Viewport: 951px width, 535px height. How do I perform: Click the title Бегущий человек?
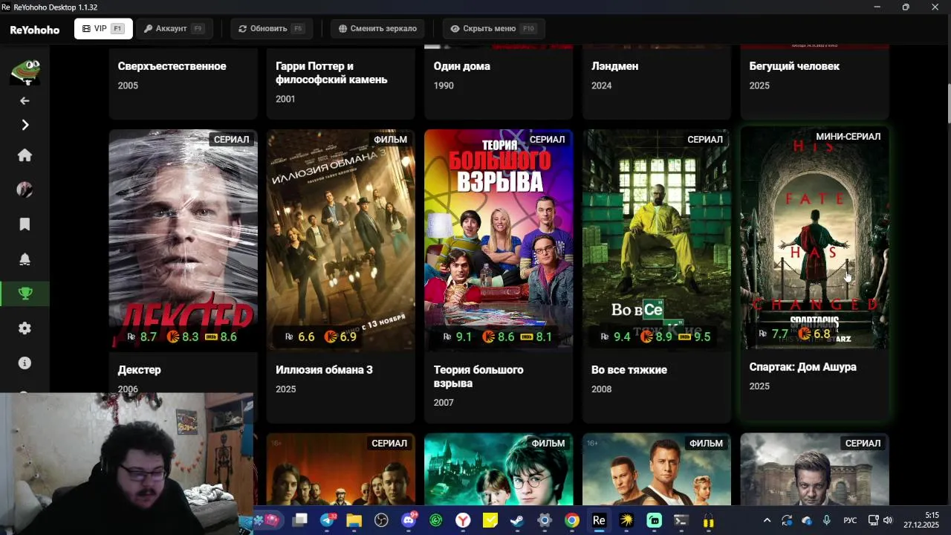[794, 66]
